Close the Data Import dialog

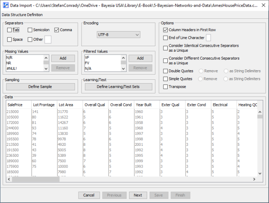coord(264,5)
